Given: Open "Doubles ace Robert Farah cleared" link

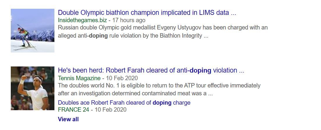Looking at the screenshot, I should [x=124, y=103].
